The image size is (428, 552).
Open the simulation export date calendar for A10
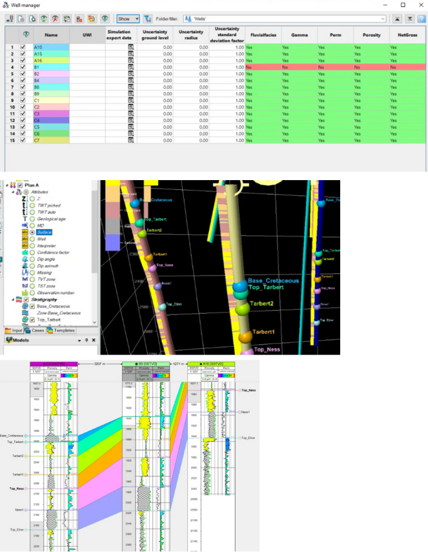pyautogui.click(x=130, y=47)
